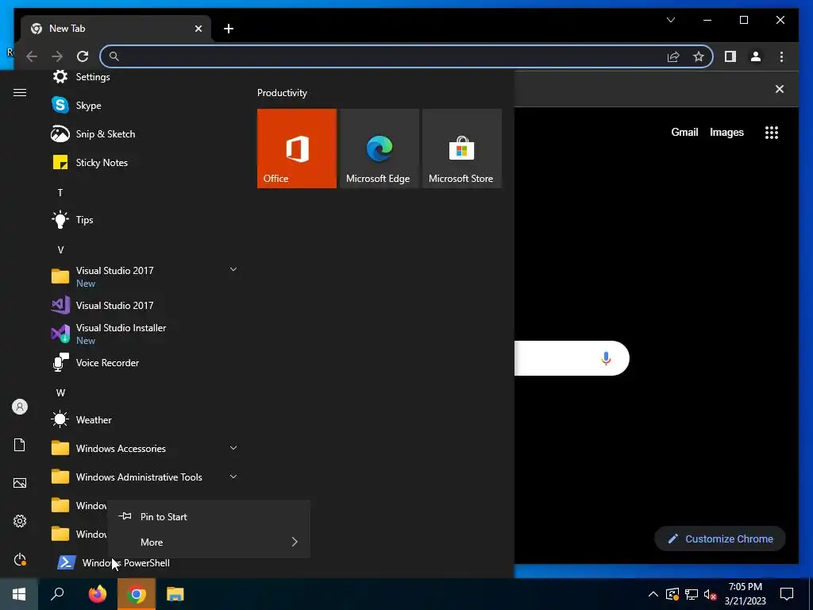Open File Explorer from the taskbar

point(175,594)
